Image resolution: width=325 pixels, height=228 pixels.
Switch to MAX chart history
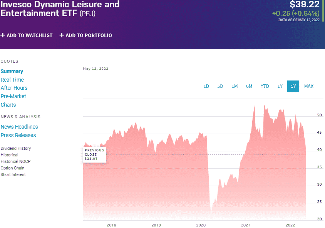tap(308, 86)
